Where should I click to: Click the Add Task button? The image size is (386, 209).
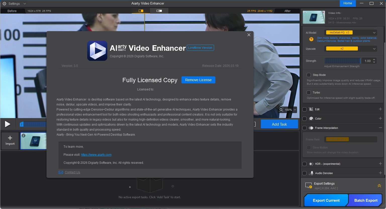click(279, 124)
